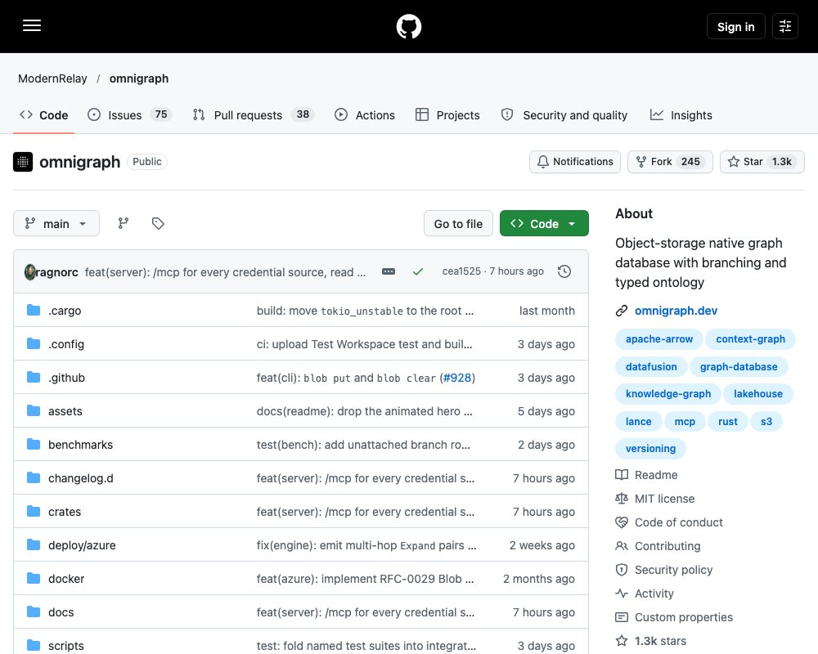Image resolution: width=818 pixels, height=654 pixels.
Task: Open the Projects tab
Action: (447, 115)
